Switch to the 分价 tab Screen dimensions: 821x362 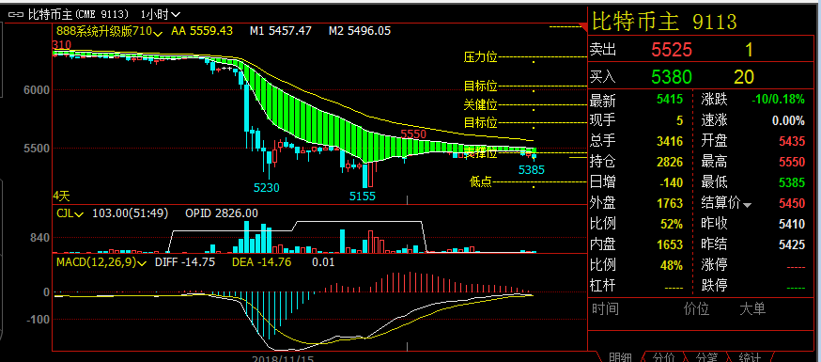pos(664,357)
